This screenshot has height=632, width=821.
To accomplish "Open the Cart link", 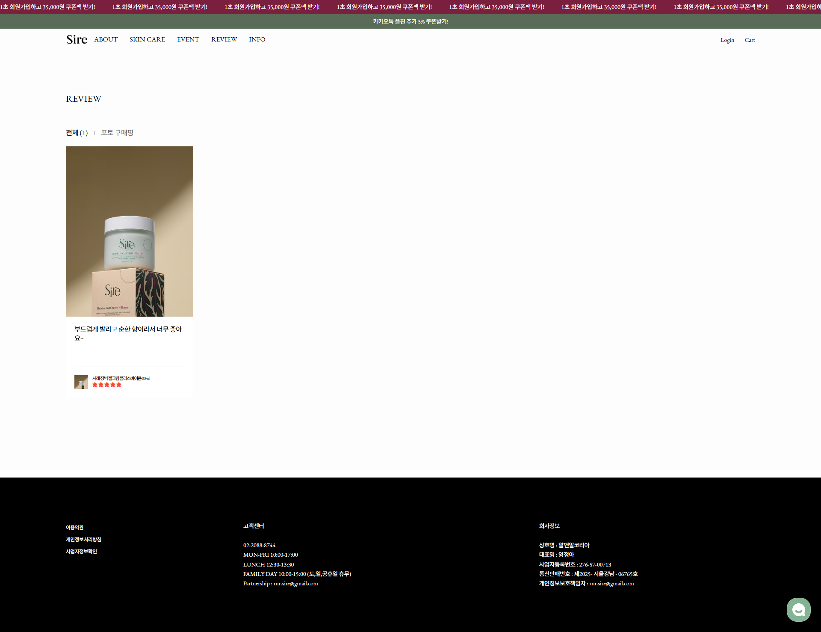I will pyautogui.click(x=750, y=40).
